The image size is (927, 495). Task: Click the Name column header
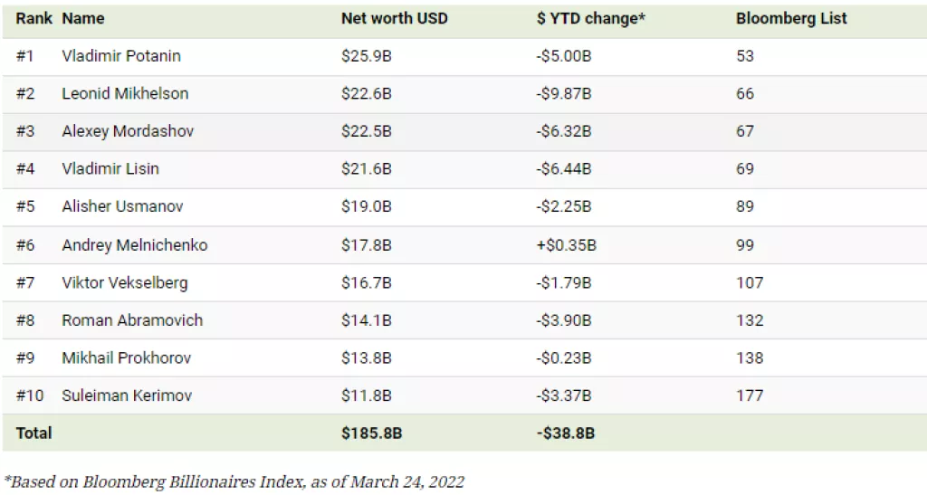point(83,18)
